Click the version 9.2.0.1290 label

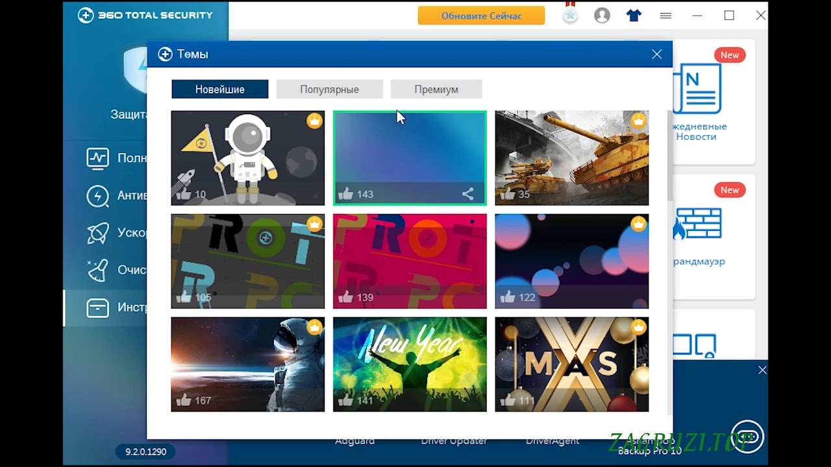[x=145, y=451]
